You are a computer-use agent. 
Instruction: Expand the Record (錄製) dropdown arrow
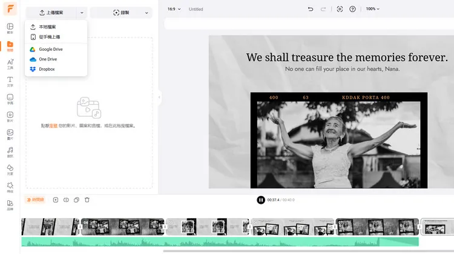point(147,13)
